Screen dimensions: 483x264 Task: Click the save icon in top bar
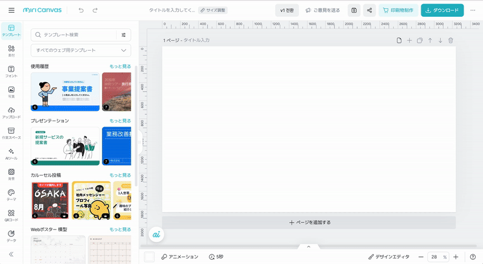tap(354, 10)
